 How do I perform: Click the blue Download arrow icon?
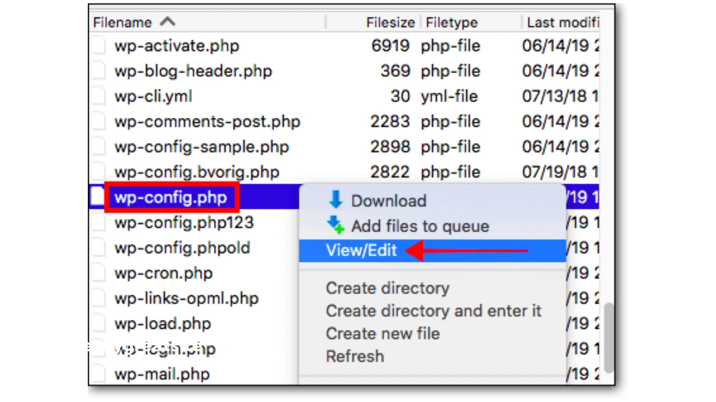(x=336, y=200)
